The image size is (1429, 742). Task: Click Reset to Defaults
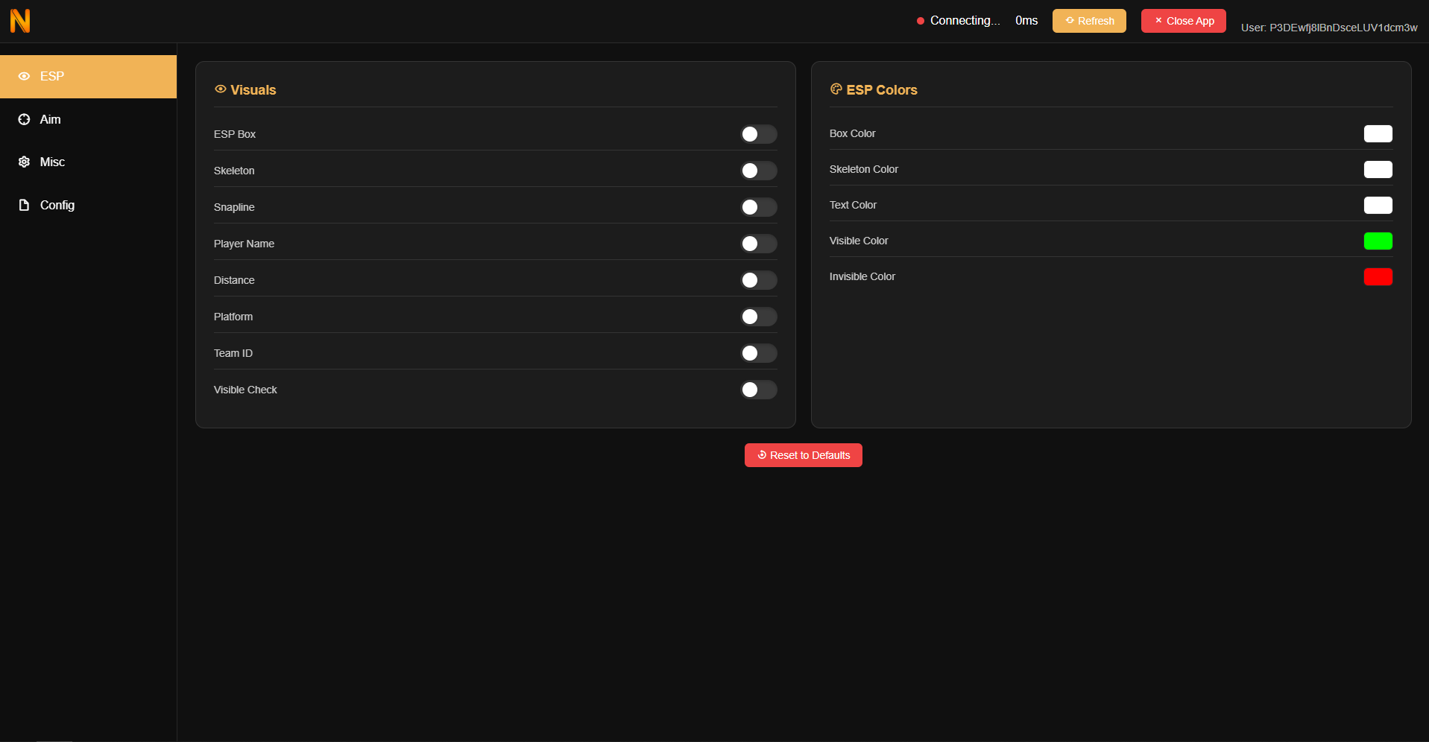point(803,455)
